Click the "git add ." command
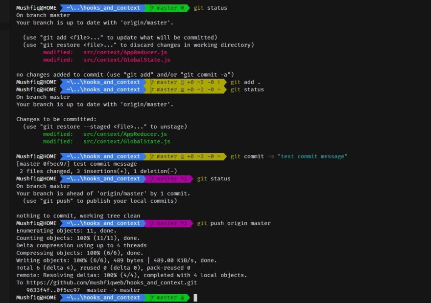Screen dimensions: 431x303 click(x=245, y=82)
